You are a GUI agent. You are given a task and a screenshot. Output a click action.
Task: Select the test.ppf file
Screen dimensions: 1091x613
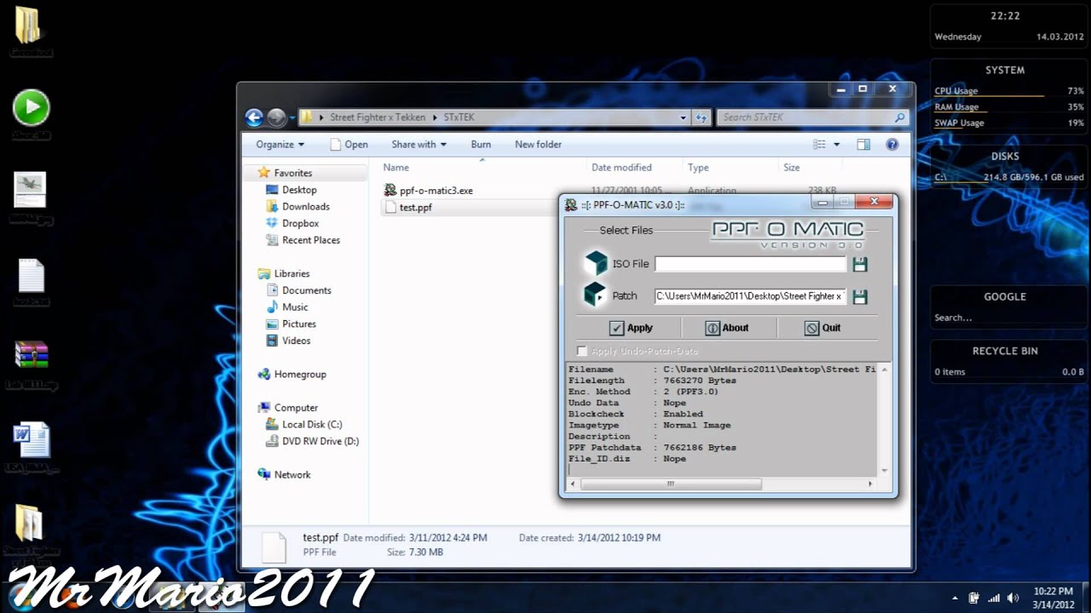point(415,208)
